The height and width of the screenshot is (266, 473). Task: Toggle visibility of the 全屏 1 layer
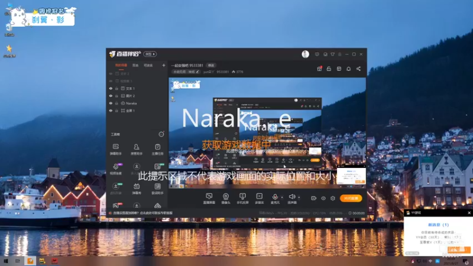pos(111,111)
